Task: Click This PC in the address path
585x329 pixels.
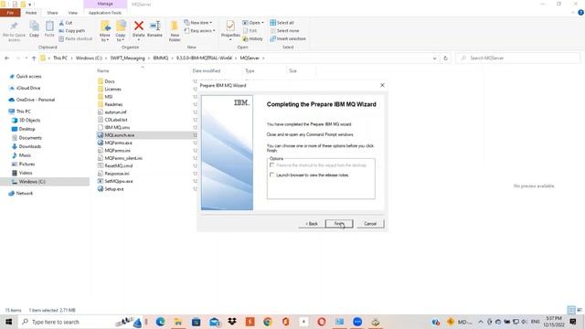Action: pos(60,58)
